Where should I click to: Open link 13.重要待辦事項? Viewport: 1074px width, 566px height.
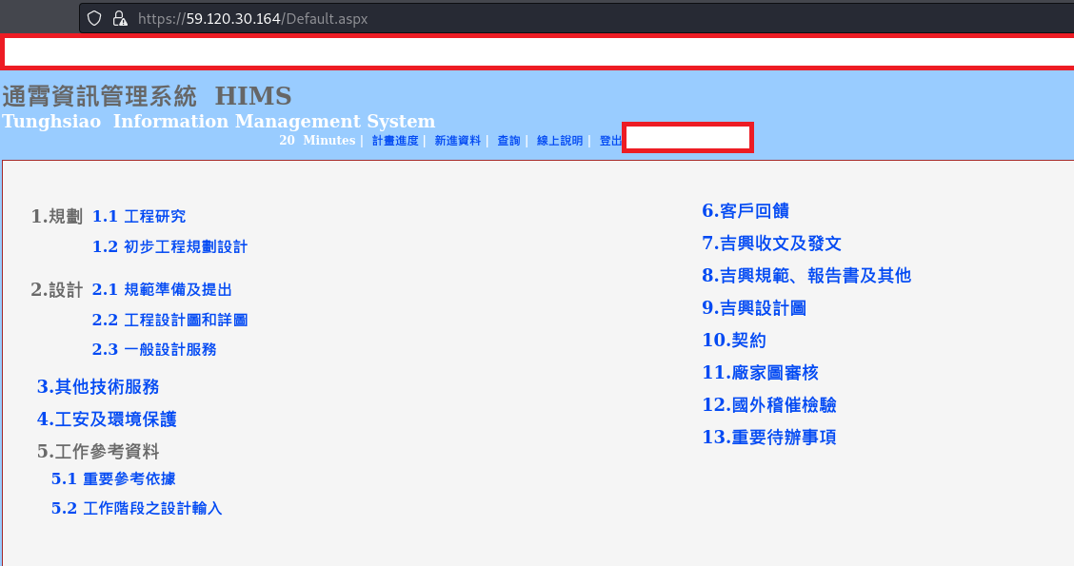tap(769, 437)
